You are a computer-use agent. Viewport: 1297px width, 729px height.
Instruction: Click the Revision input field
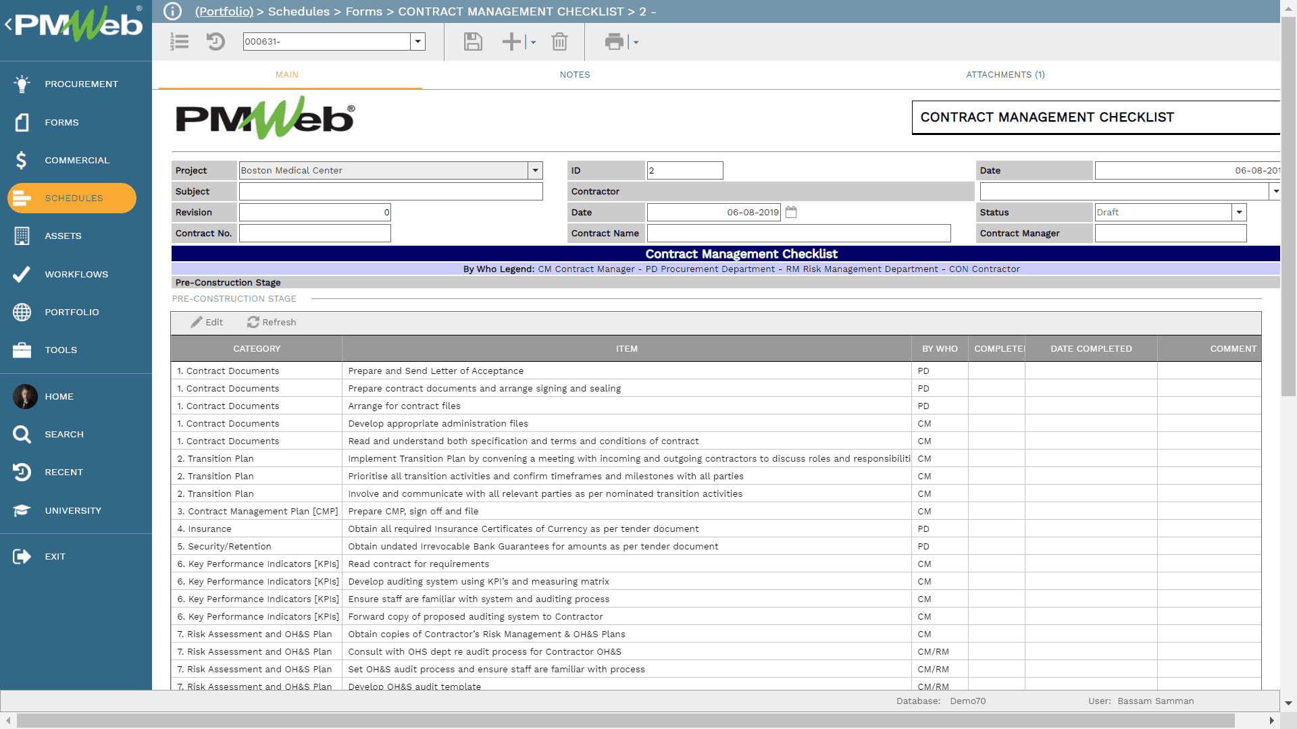point(315,212)
